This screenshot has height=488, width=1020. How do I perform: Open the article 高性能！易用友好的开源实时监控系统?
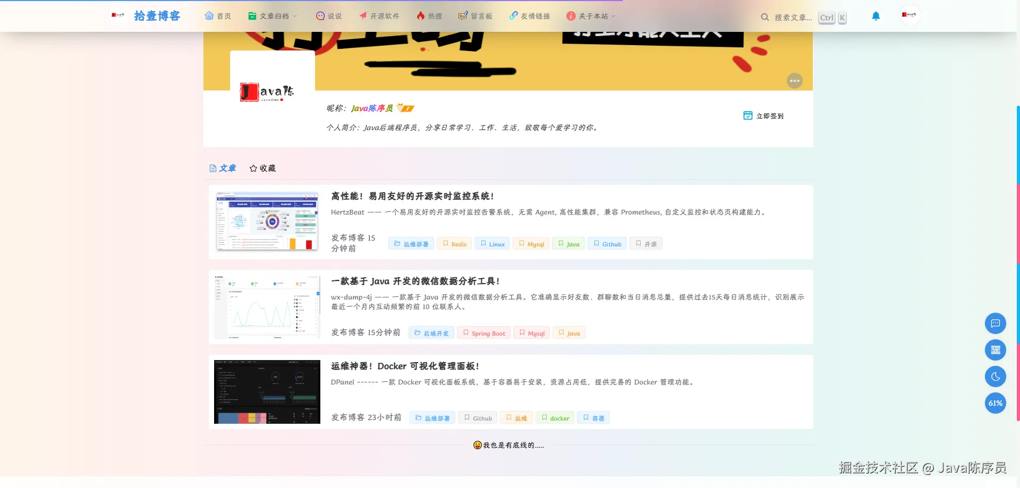[412, 196]
